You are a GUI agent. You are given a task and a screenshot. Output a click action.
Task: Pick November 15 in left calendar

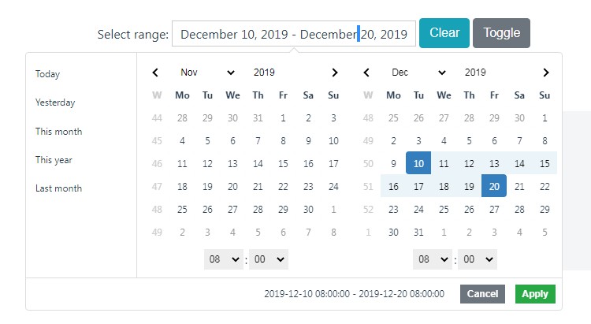(283, 164)
